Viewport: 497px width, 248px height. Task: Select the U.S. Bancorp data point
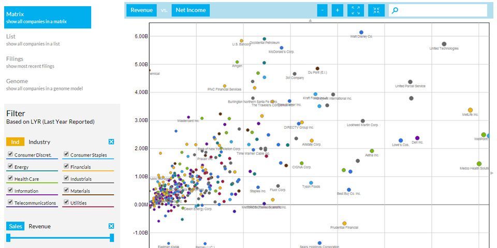click(242, 41)
